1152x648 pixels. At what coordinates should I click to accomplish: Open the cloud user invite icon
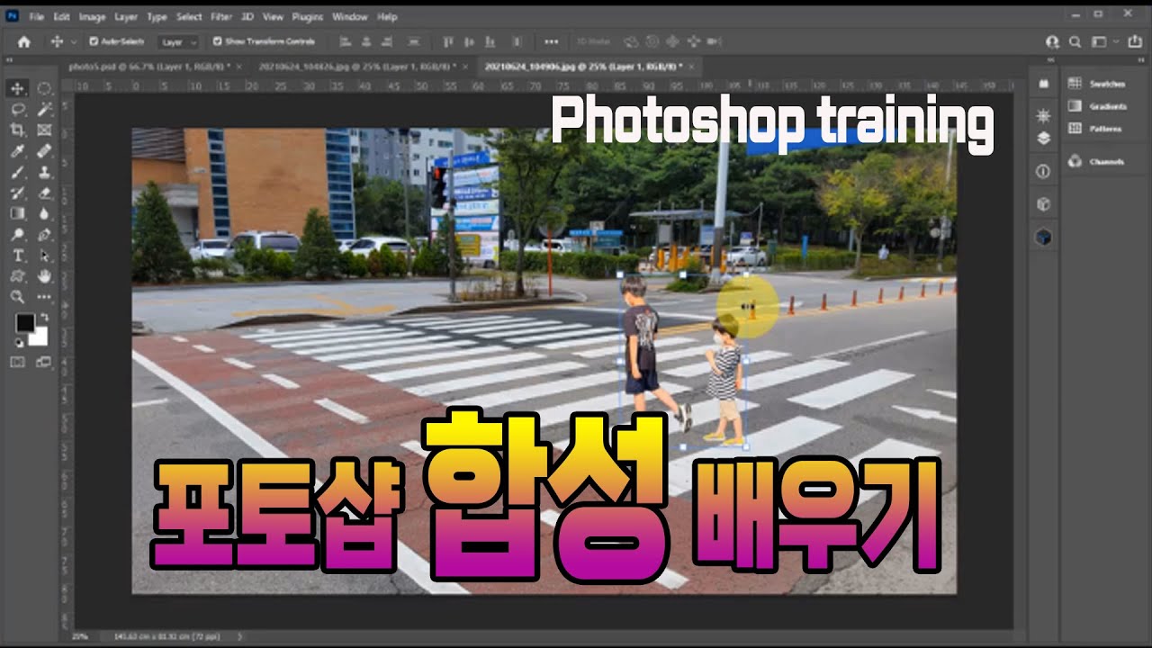tap(1052, 41)
